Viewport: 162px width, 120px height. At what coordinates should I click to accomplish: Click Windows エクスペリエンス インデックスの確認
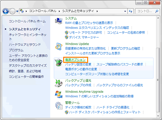click(97, 28)
